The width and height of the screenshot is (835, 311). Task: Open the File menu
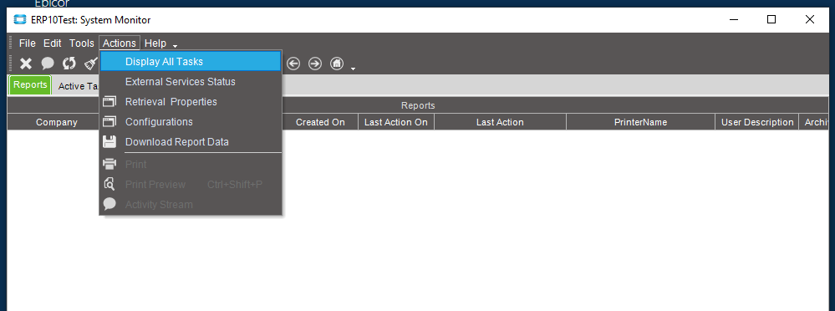click(x=27, y=43)
